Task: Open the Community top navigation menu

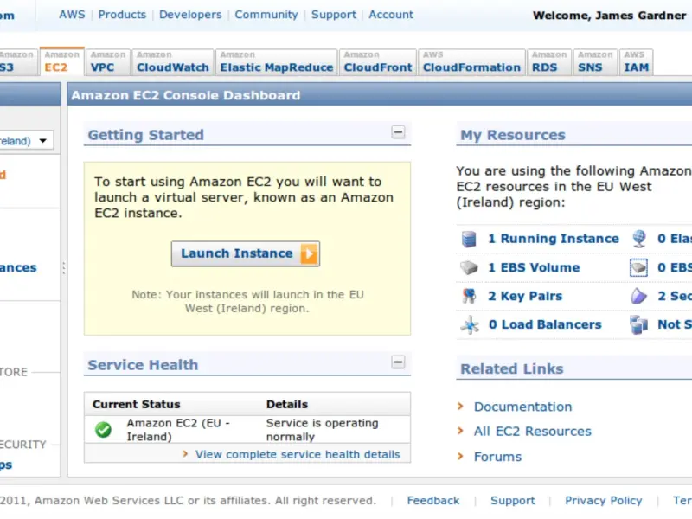Action: pos(266,15)
